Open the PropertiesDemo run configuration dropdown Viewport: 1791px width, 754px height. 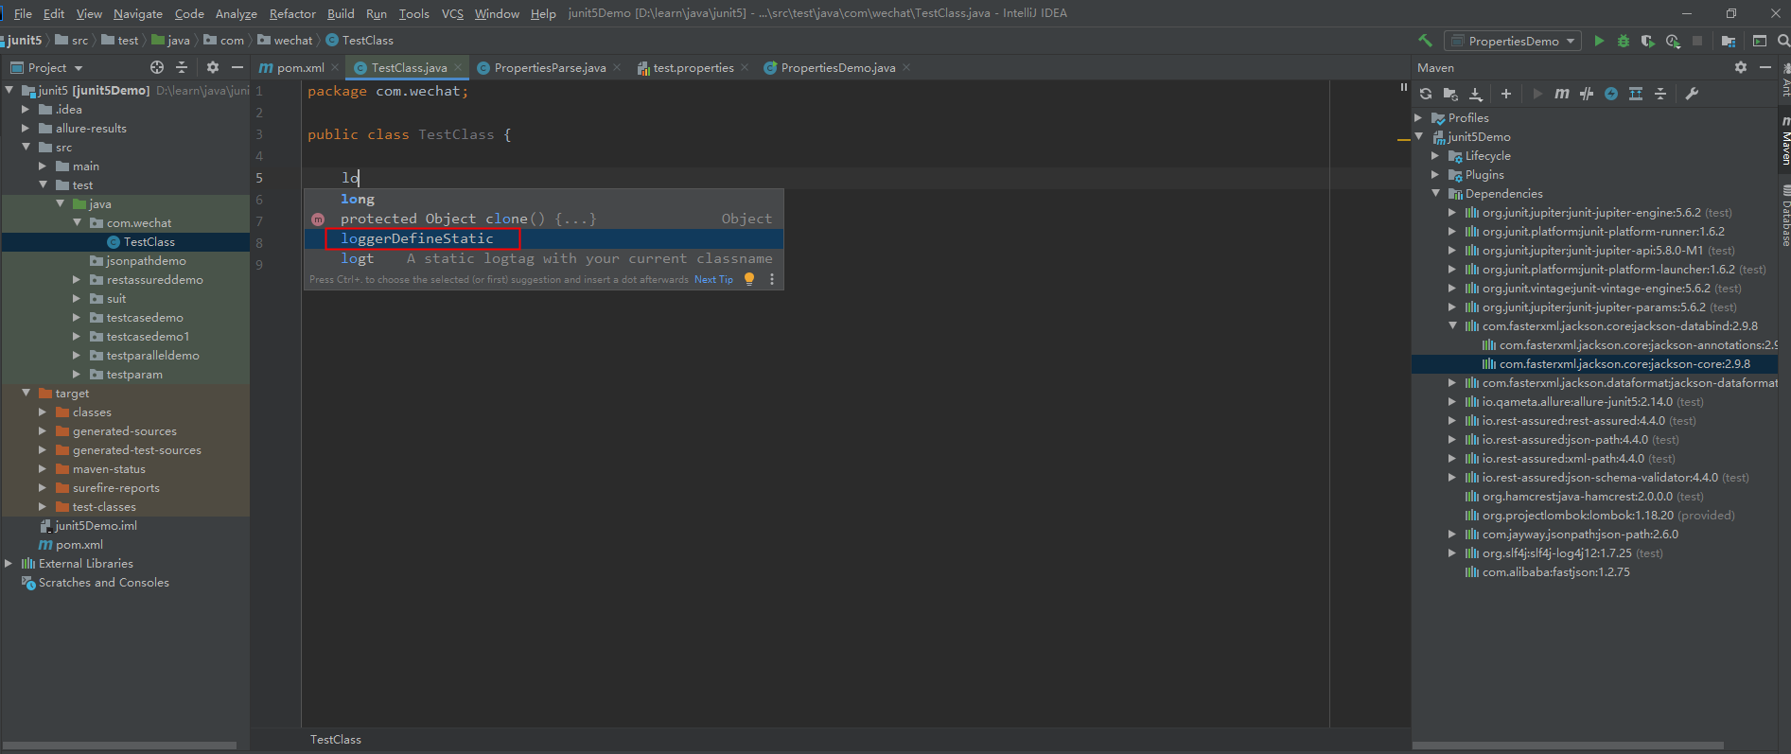(x=1513, y=41)
